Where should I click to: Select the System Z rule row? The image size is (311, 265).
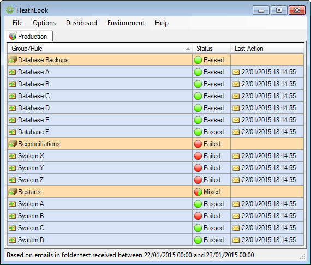(155, 180)
